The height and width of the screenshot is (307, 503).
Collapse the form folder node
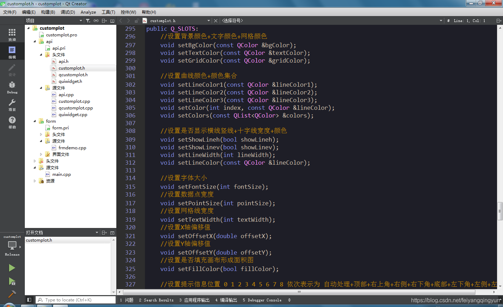[35, 121]
